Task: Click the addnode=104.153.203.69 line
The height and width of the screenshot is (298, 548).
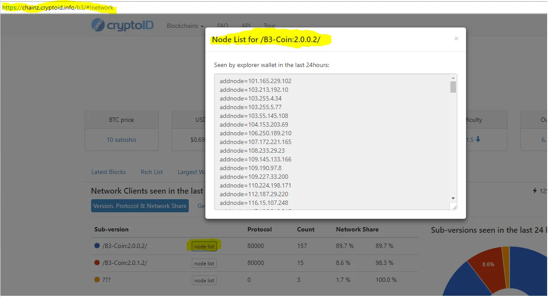Action: click(x=254, y=124)
